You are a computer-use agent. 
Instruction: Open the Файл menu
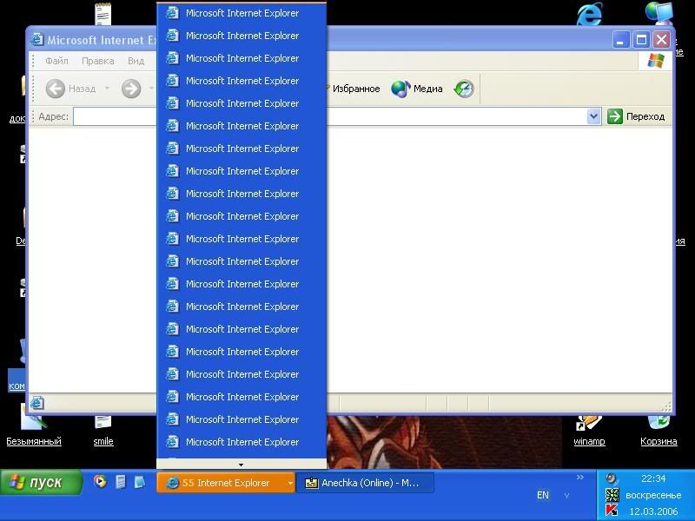click(x=56, y=61)
